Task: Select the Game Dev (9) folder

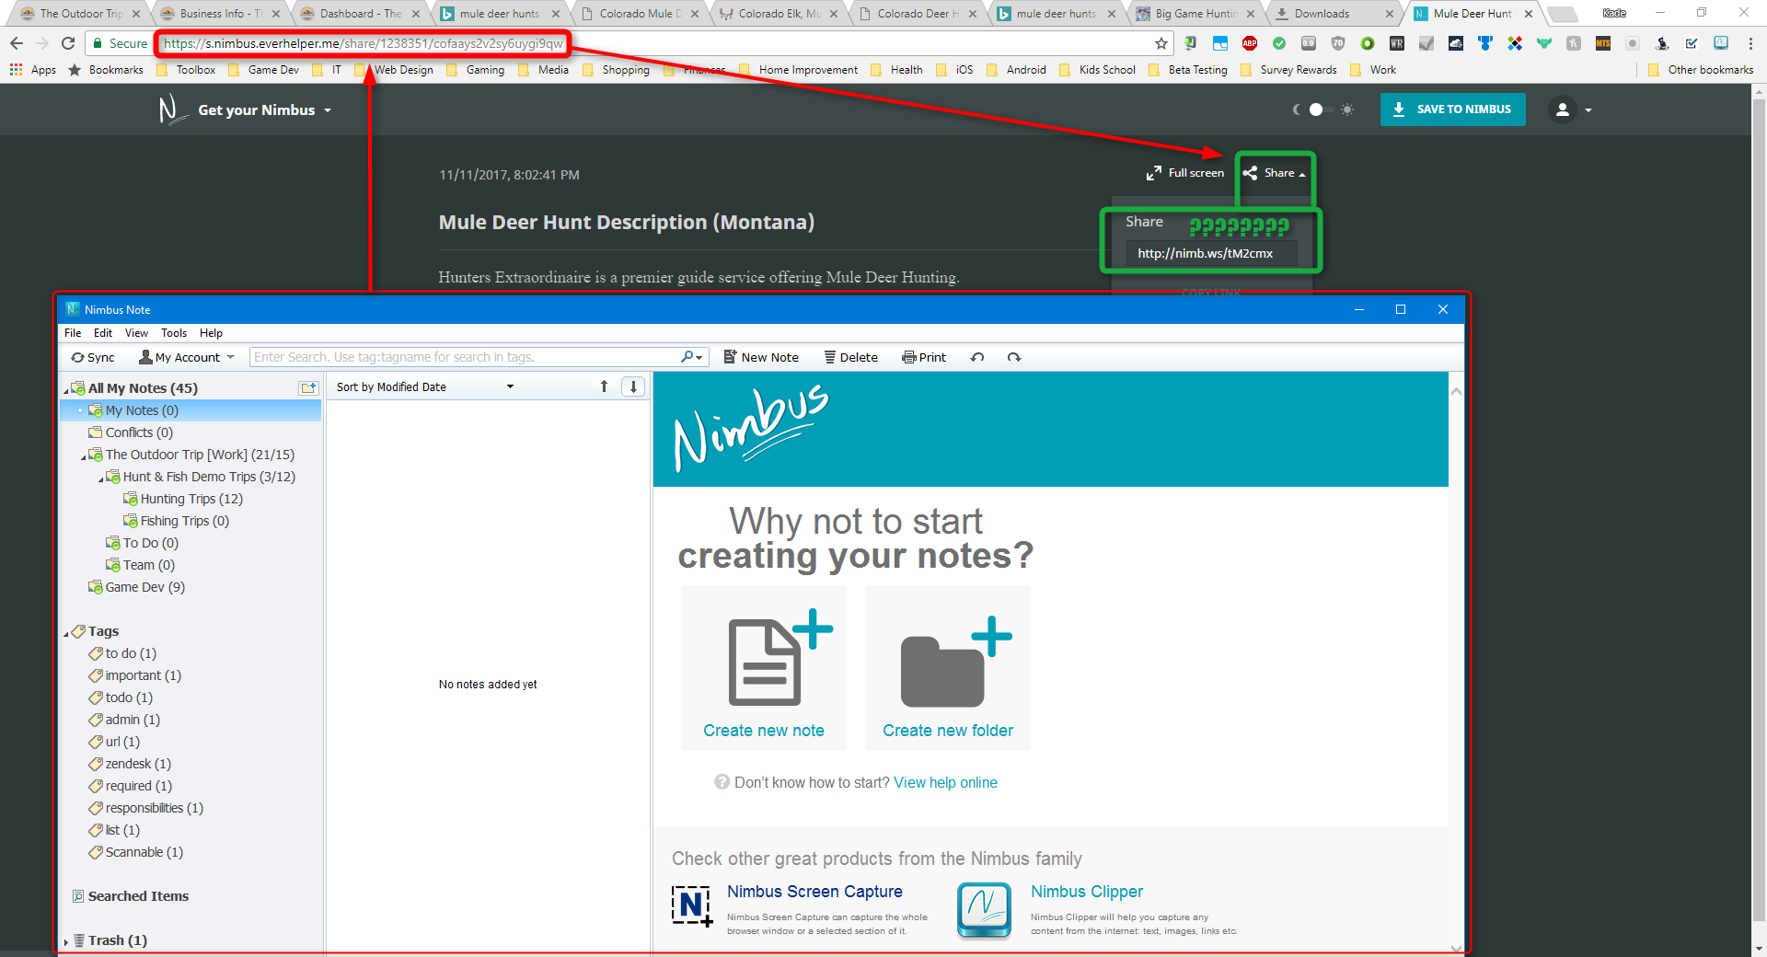Action: coord(136,587)
